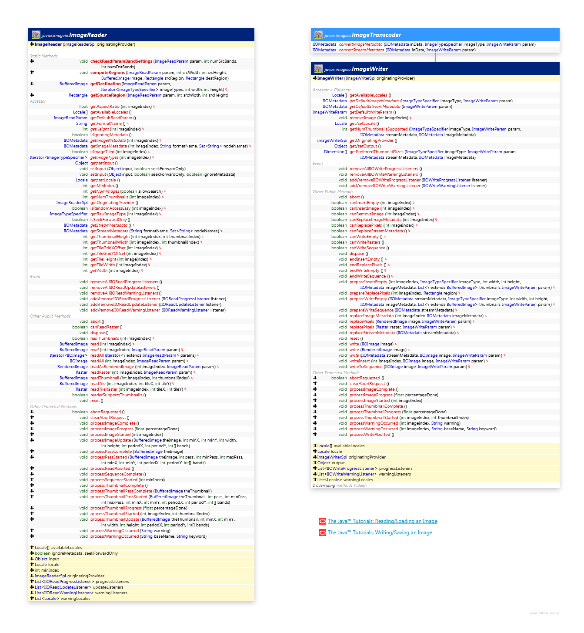Click the readAsRenderedImage method
Screen dimensions: 584x633
click(x=112, y=367)
